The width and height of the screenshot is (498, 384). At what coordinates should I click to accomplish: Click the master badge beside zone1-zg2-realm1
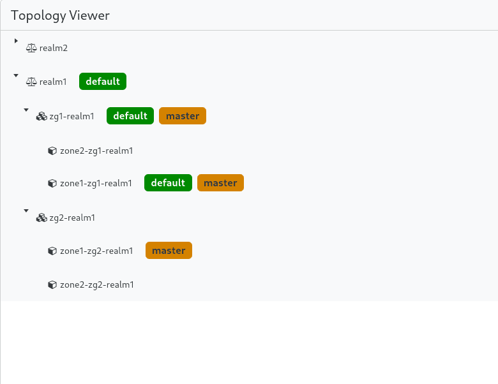169,251
